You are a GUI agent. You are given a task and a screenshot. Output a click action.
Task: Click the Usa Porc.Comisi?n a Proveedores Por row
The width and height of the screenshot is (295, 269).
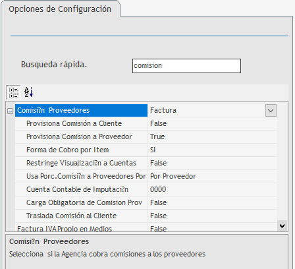pyautogui.click(x=146, y=176)
